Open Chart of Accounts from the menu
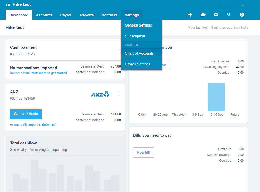Screen dimensions: 260x192 coord(141,53)
